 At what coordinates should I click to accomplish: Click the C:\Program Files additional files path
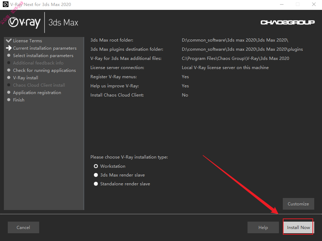[x=235, y=58]
